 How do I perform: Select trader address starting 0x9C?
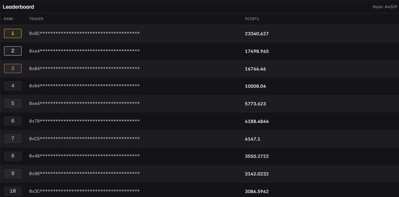point(84,34)
